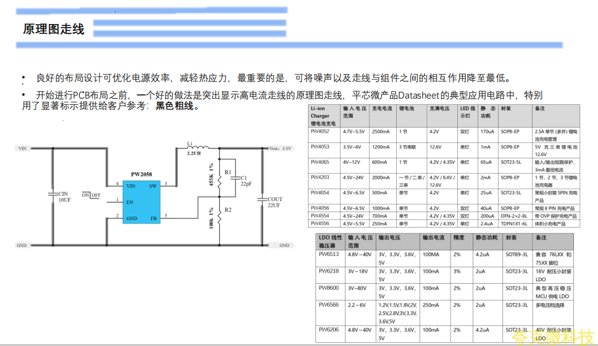
Task: Click the 充电电流 column header
Action: click(382, 108)
